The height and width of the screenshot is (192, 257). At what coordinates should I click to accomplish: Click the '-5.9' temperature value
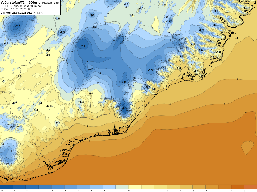coord(150,70)
